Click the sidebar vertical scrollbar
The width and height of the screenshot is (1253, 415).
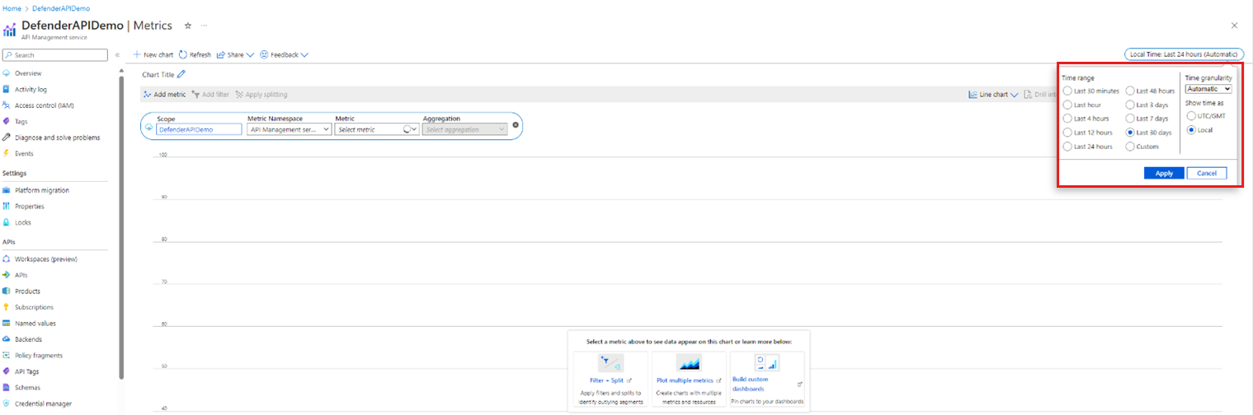tap(121, 231)
